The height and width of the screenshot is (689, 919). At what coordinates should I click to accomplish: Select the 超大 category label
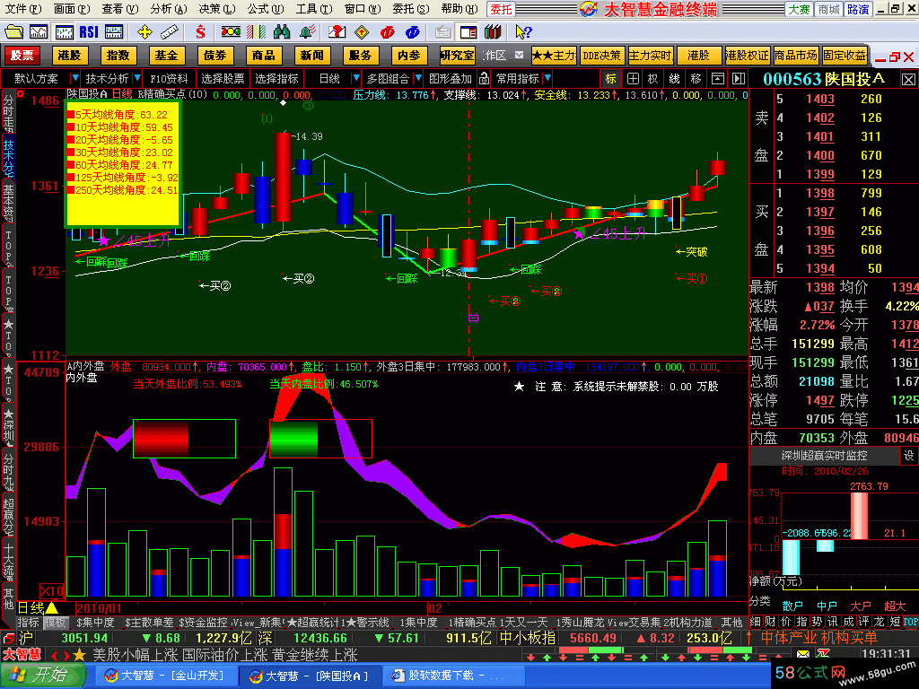click(895, 606)
